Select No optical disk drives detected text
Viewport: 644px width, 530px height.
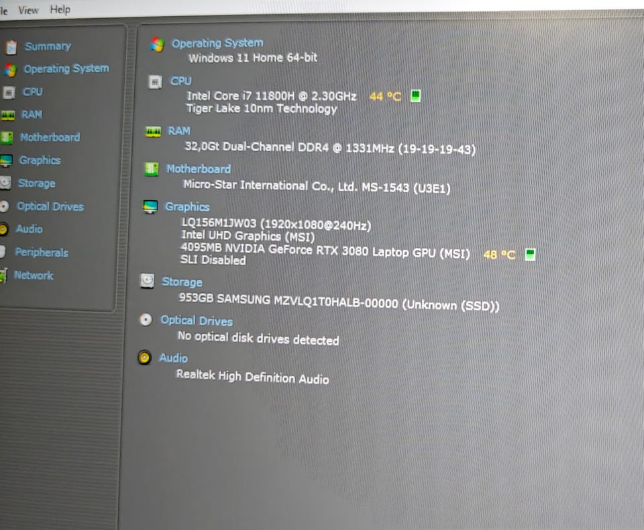(258, 338)
